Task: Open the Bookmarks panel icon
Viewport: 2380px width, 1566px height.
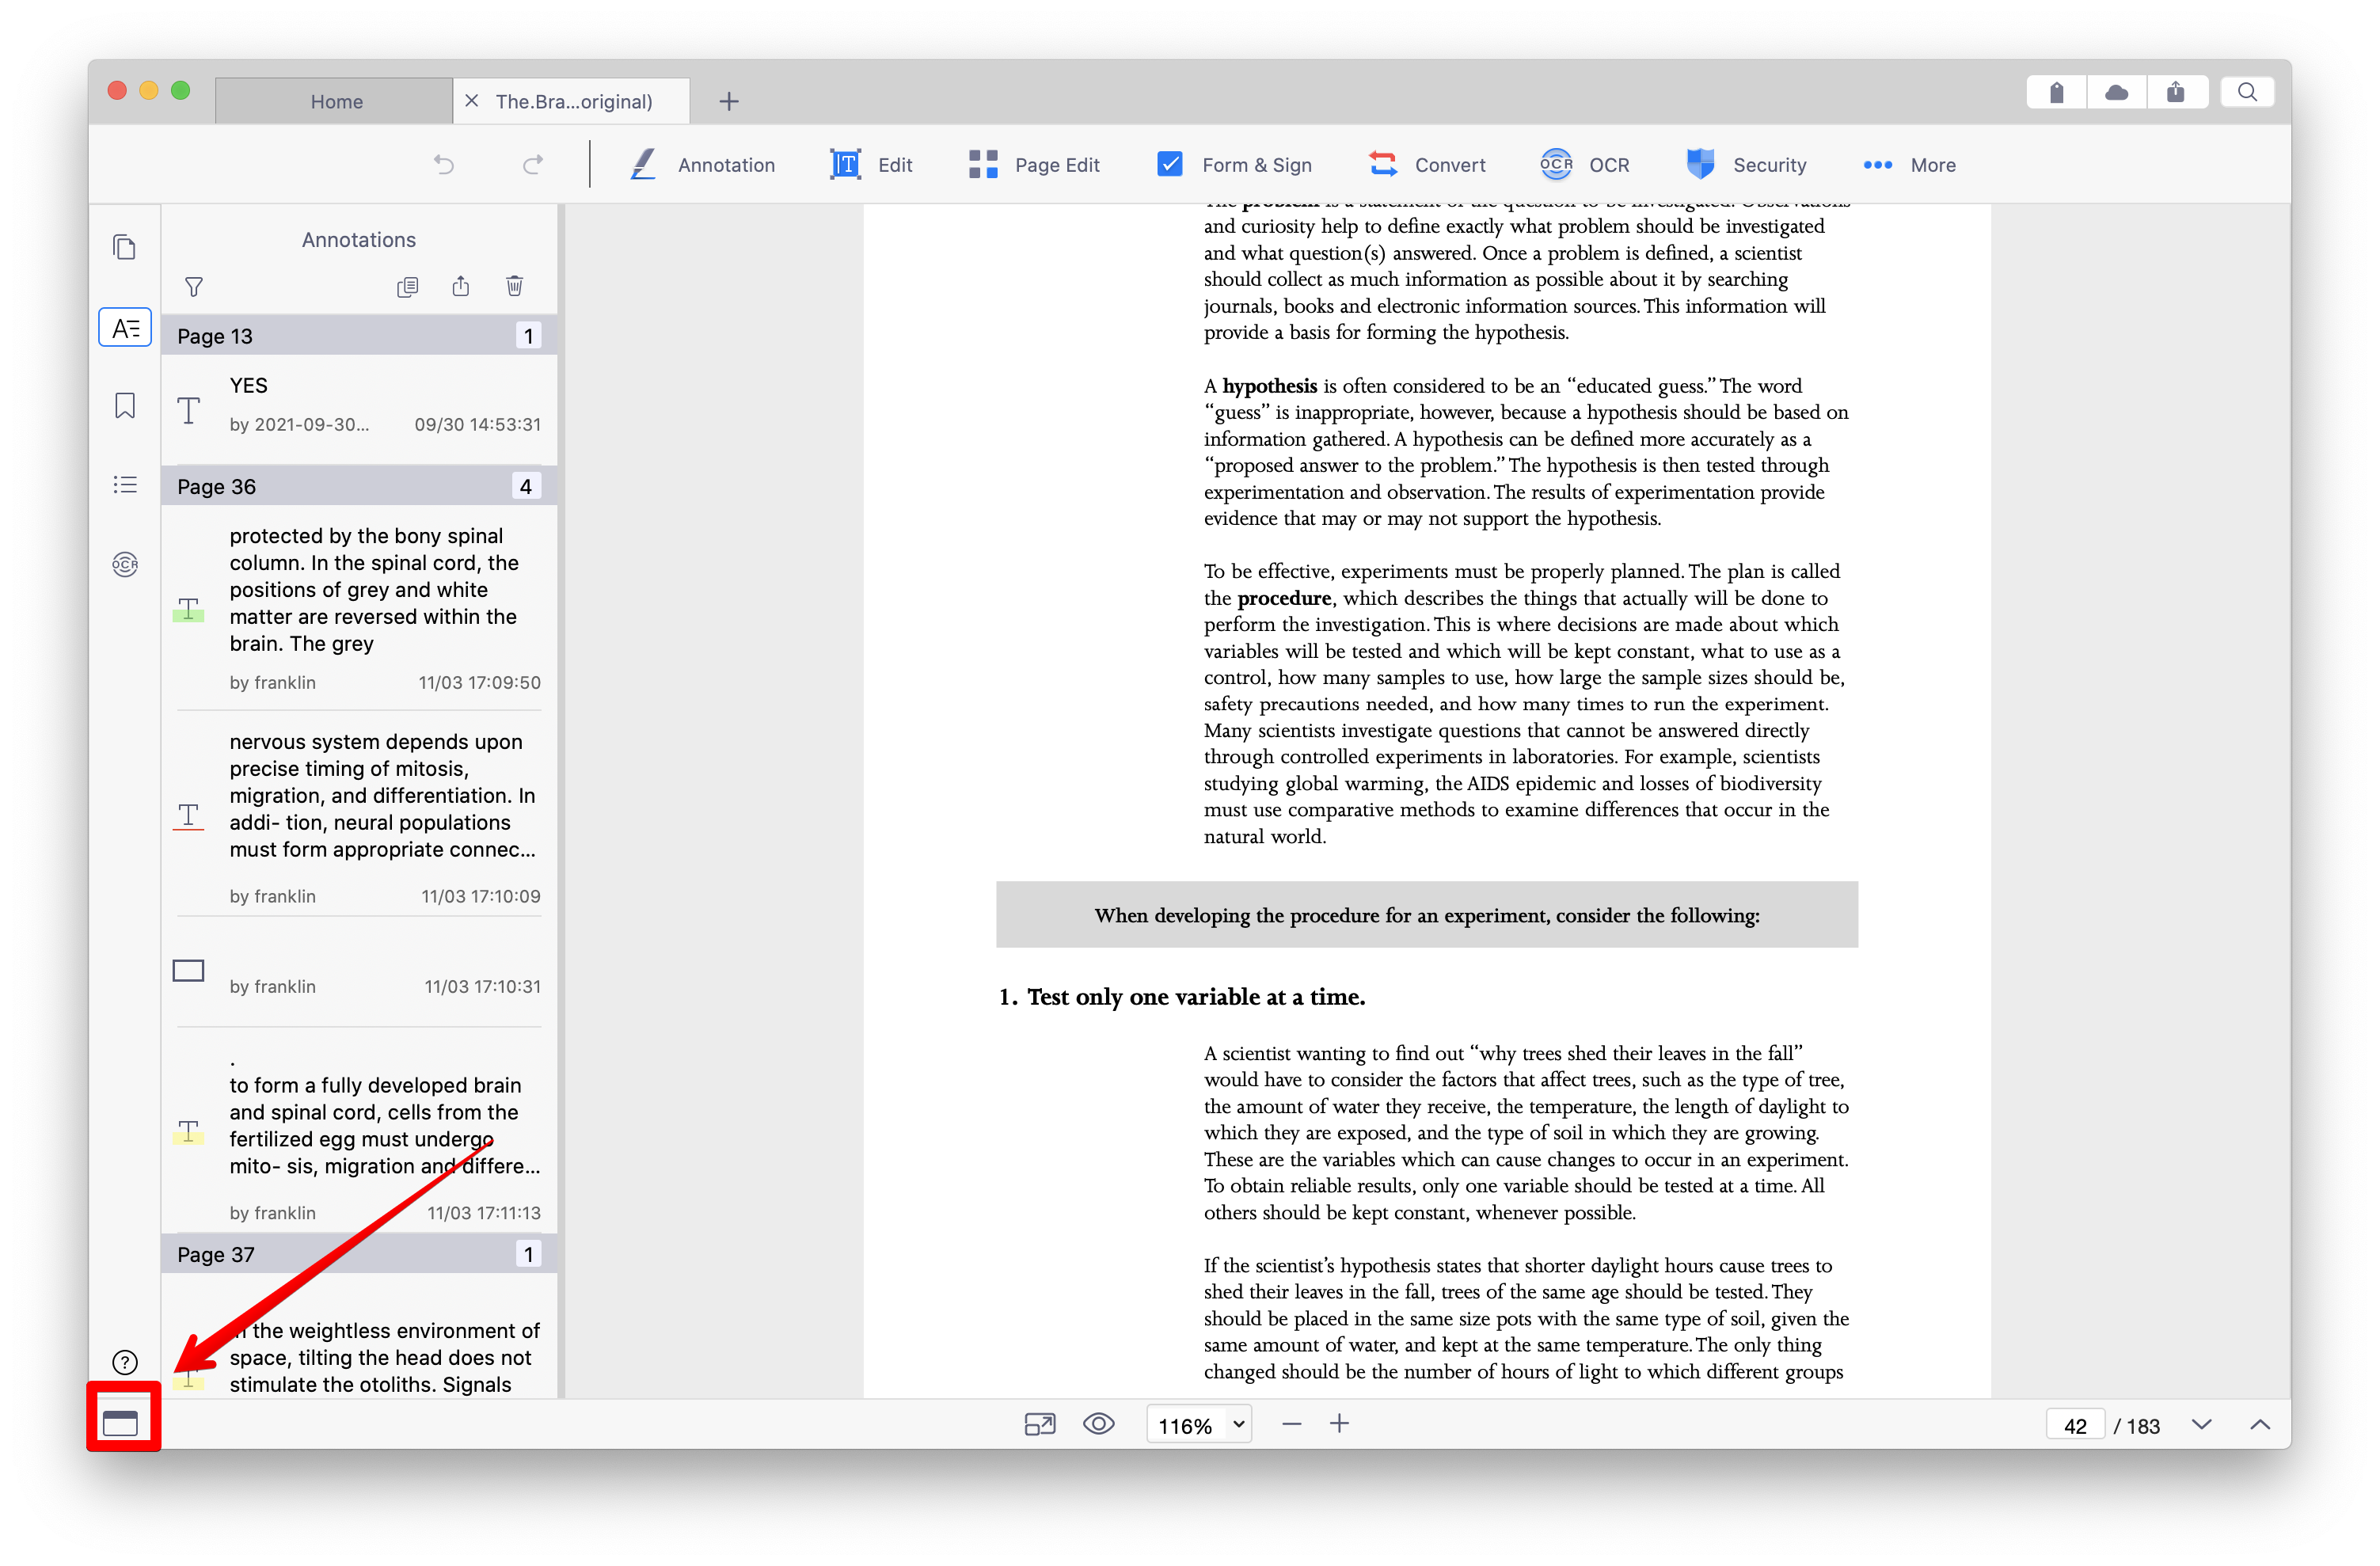Action: coord(124,405)
